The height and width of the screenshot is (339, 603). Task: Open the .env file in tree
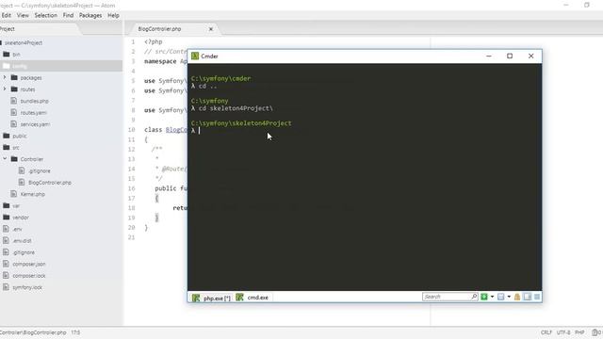17,229
